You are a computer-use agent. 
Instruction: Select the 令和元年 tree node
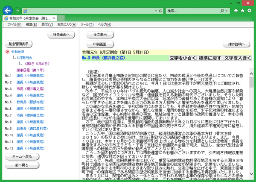click(x=17, y=52)
